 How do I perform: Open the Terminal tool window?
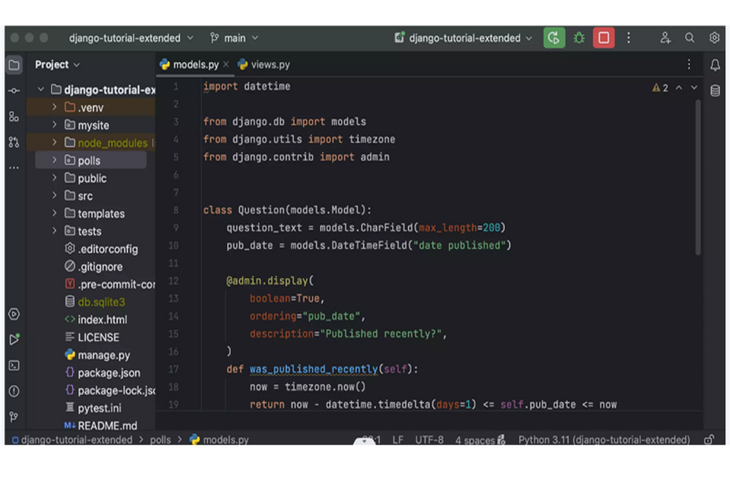click(14, 366)
